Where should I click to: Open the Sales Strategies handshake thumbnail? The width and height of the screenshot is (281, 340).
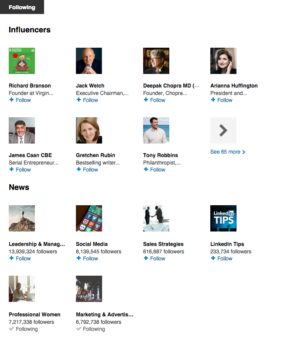(x=156, y=218)
